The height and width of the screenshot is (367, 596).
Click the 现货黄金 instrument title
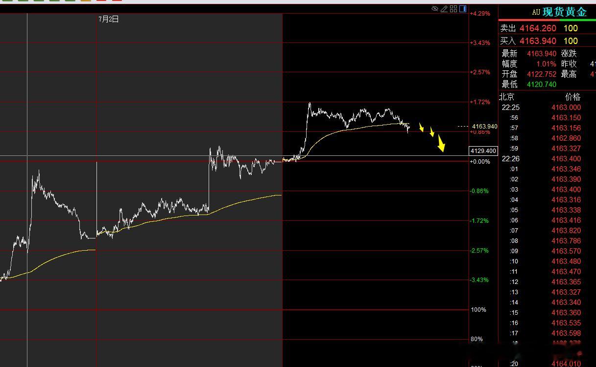pyautogui.click(x=564, y=12)
